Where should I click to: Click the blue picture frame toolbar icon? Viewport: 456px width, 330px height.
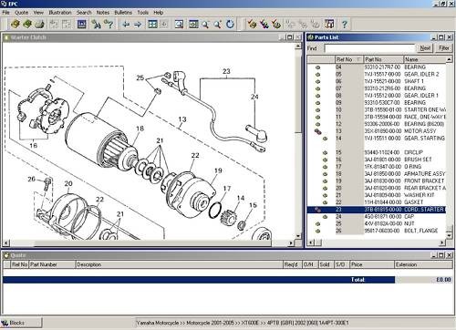tap(82, 24)
